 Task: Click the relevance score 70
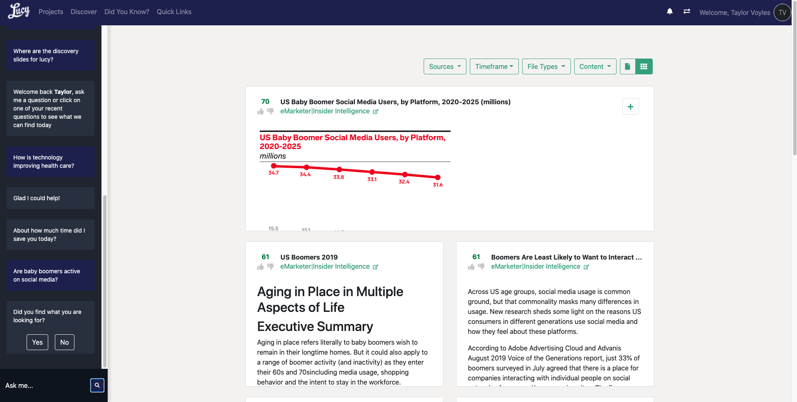(265, 101)
